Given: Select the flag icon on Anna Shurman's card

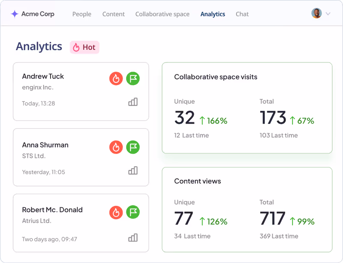Looking at the screenshot, I should tap(133, 147).
